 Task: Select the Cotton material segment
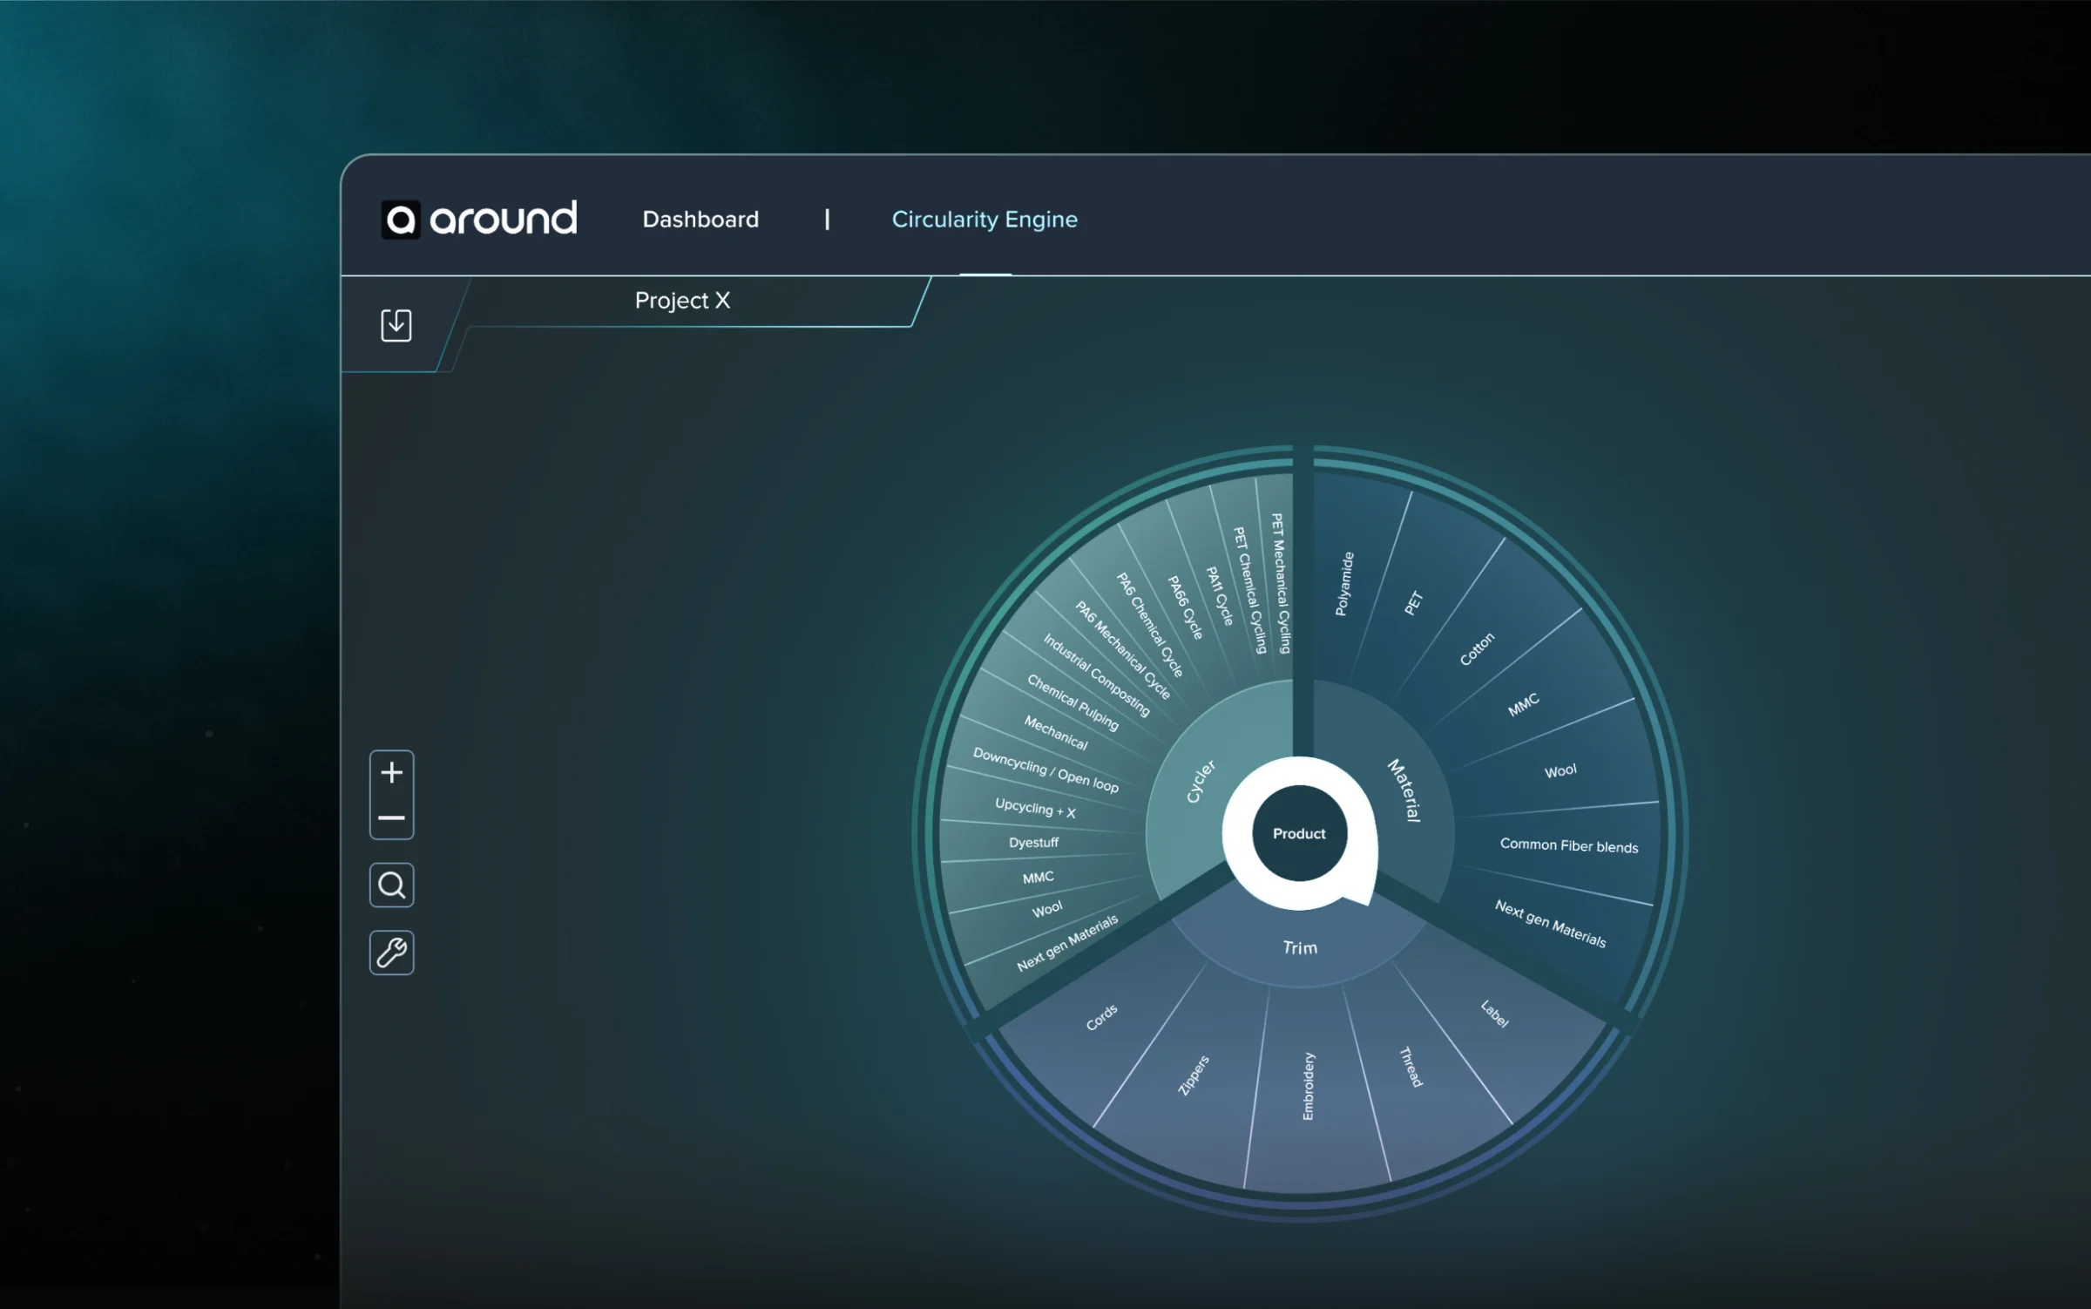1477,648
